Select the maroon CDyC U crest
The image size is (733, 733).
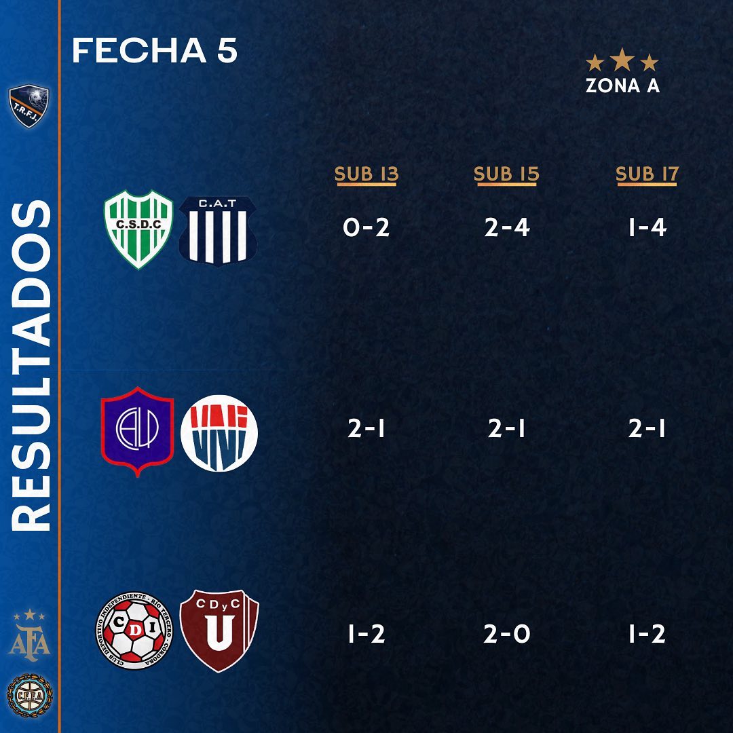pyautogui.click(x=219, y=631)
